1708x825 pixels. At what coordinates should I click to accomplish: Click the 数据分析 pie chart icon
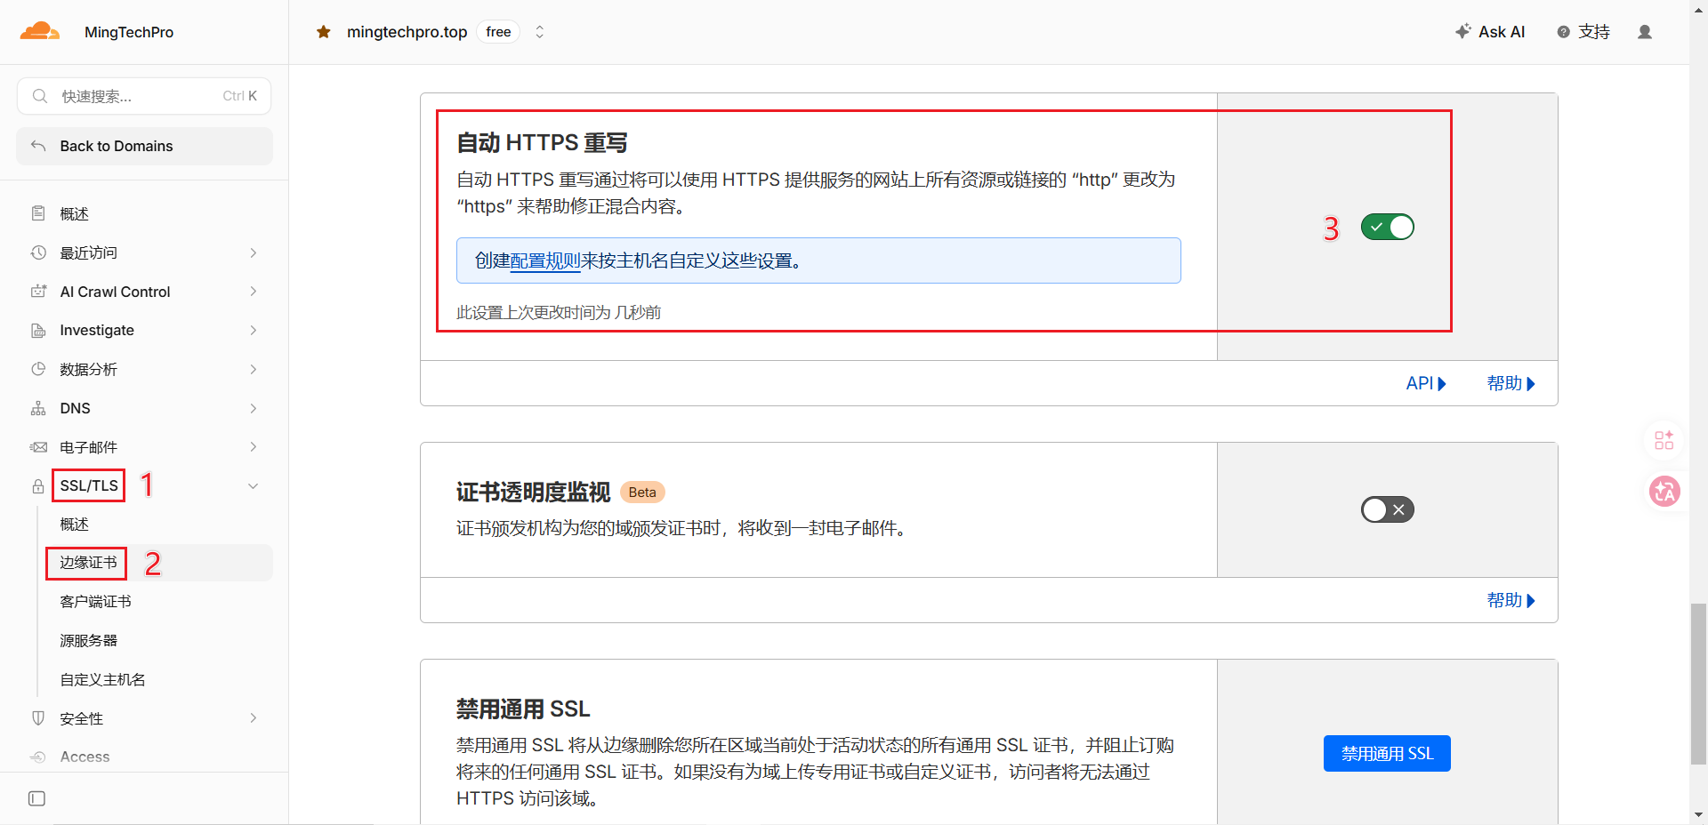(38, 369)
